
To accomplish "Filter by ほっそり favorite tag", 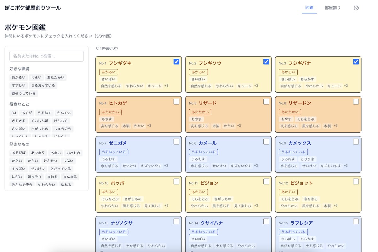I will pos(34,177).
